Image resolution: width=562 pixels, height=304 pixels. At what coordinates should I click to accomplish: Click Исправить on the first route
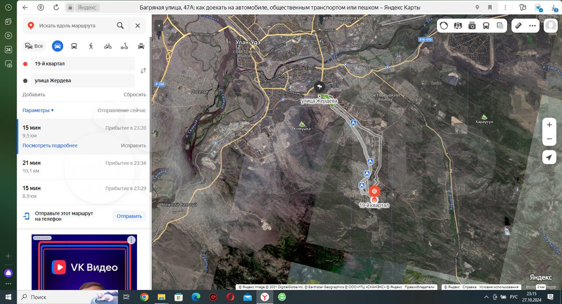pos(133,145)
